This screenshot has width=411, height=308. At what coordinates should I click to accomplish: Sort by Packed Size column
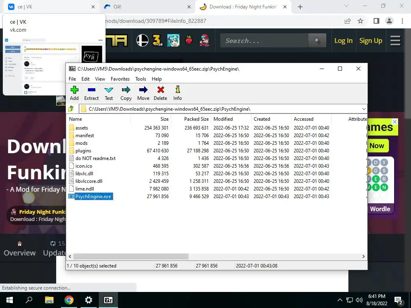[191, 119]
